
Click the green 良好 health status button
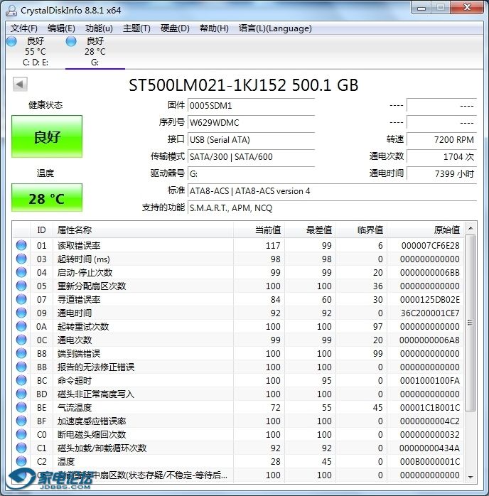[x=47, y=136]
